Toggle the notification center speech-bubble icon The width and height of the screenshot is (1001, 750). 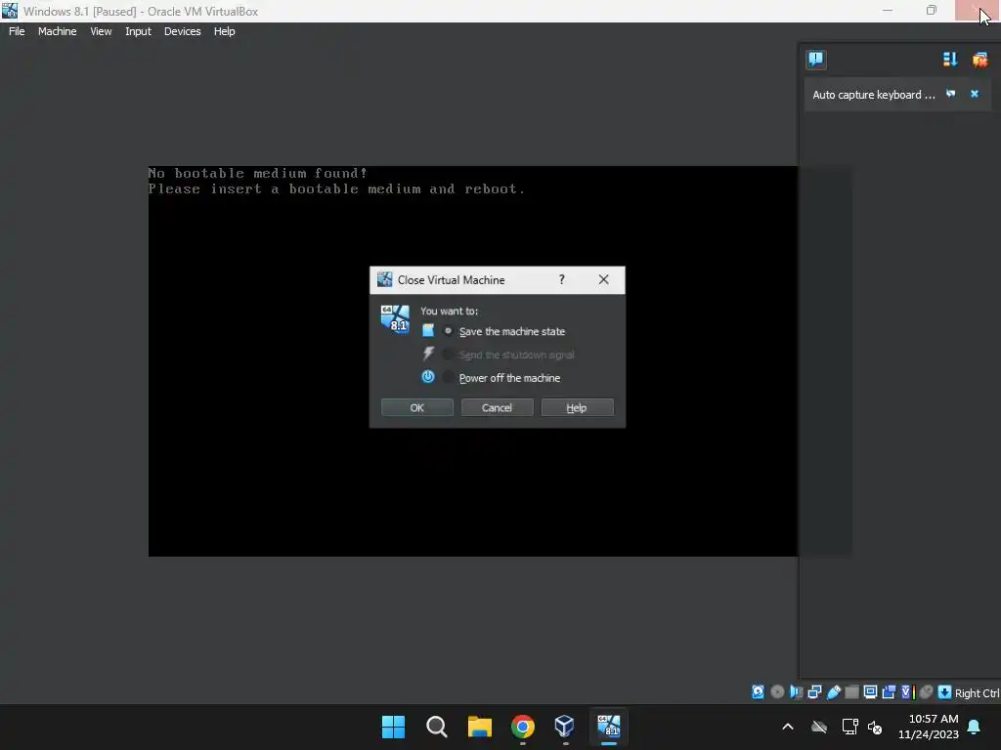[816, 60]
